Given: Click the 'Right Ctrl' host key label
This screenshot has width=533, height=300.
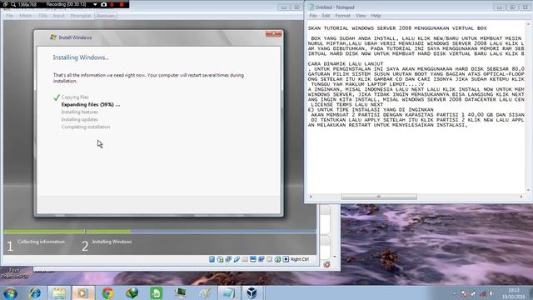Looking at the screenshot, I should click(300, 259).
